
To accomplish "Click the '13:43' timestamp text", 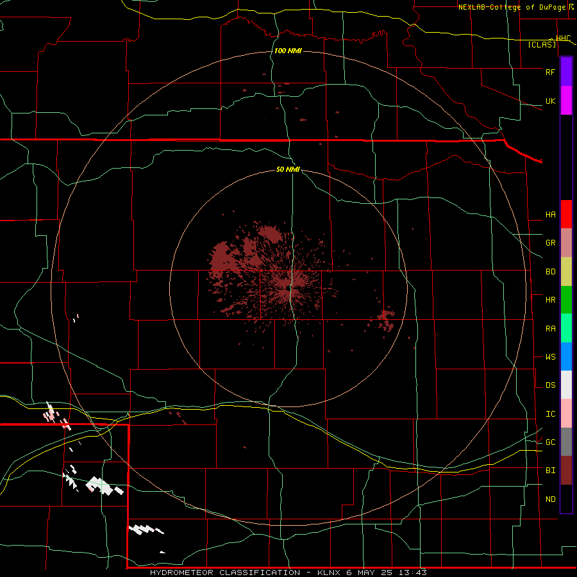I will point(412,573).
